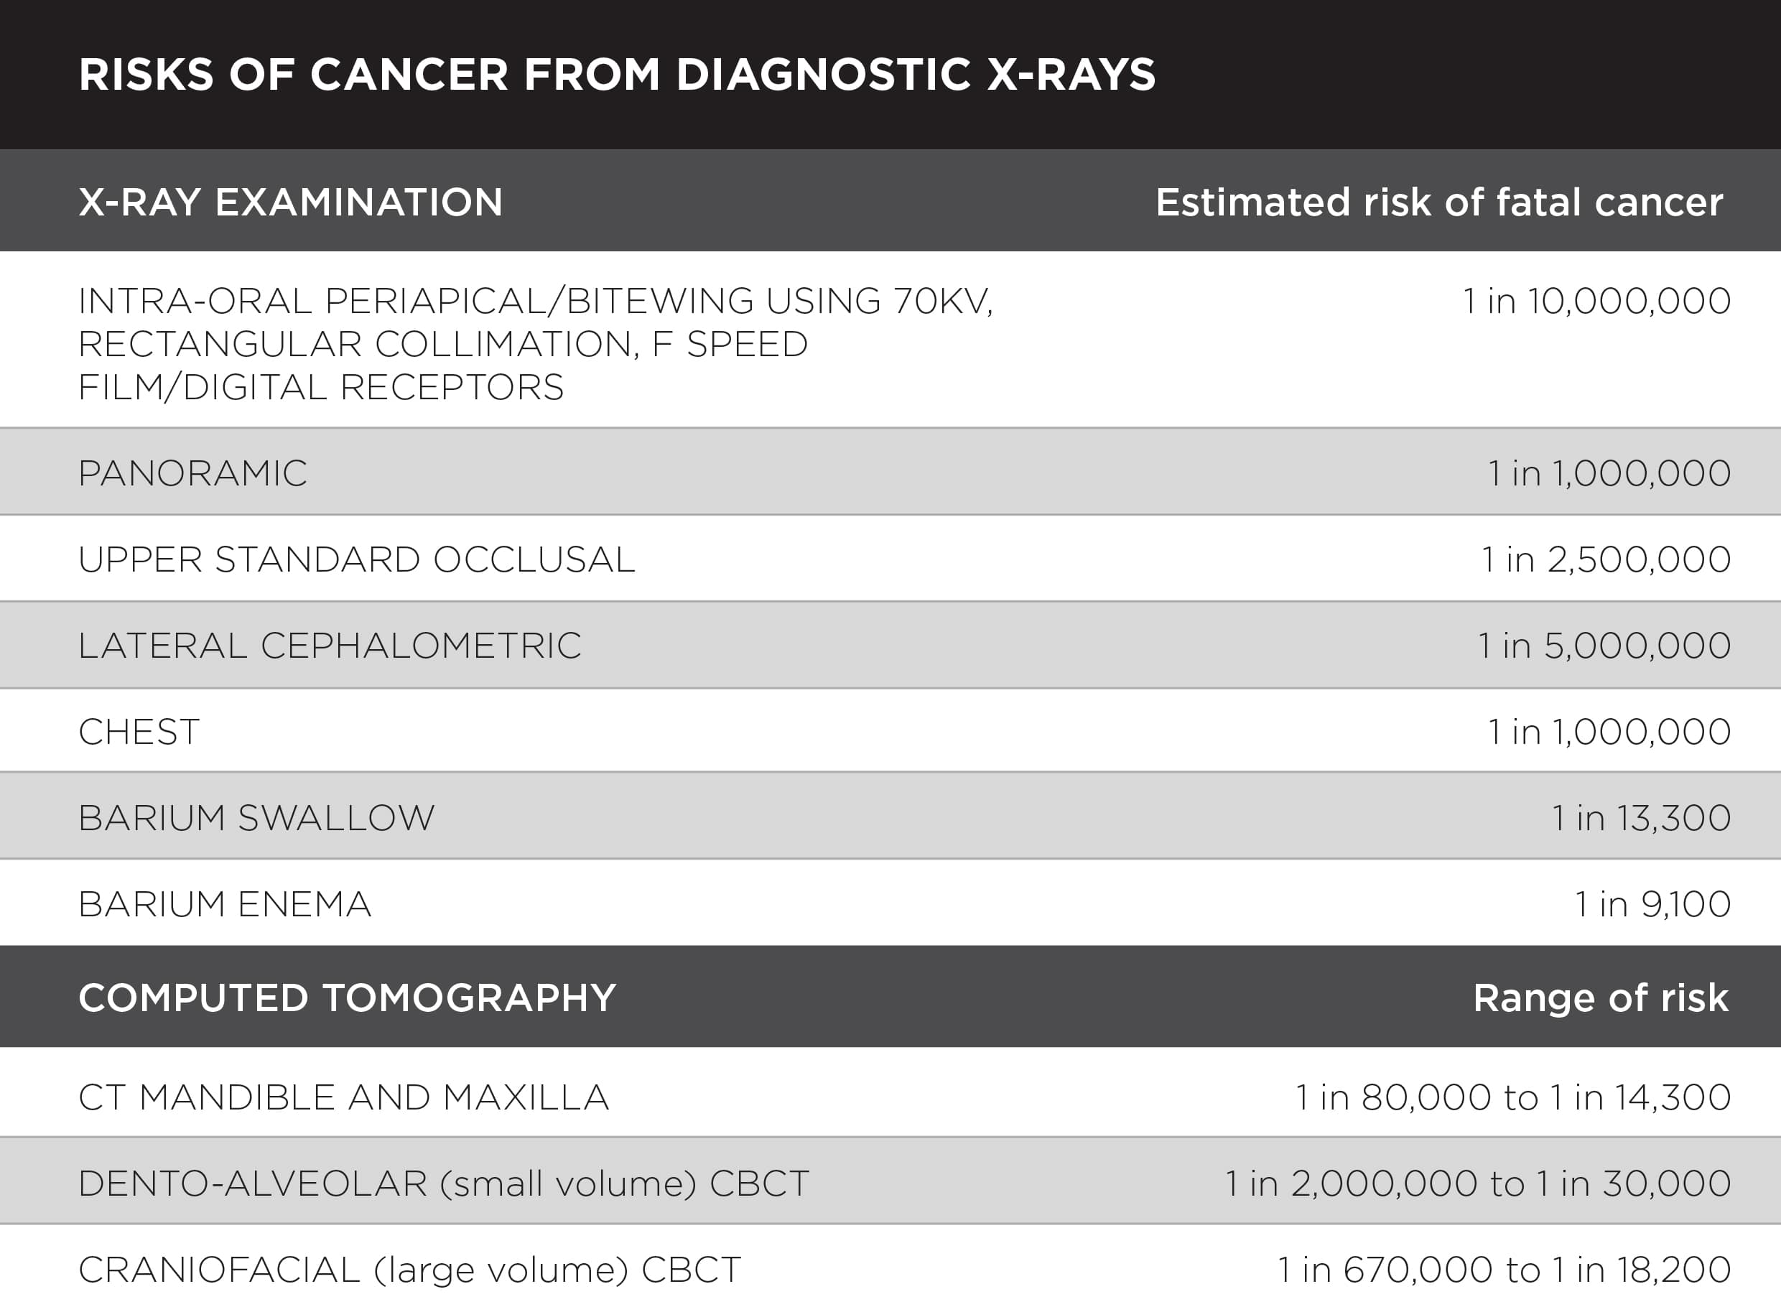Select the UPPER STANDARD OCCLUSAL row
Screen dimensions: 1781x1307
tap(890, 559)
